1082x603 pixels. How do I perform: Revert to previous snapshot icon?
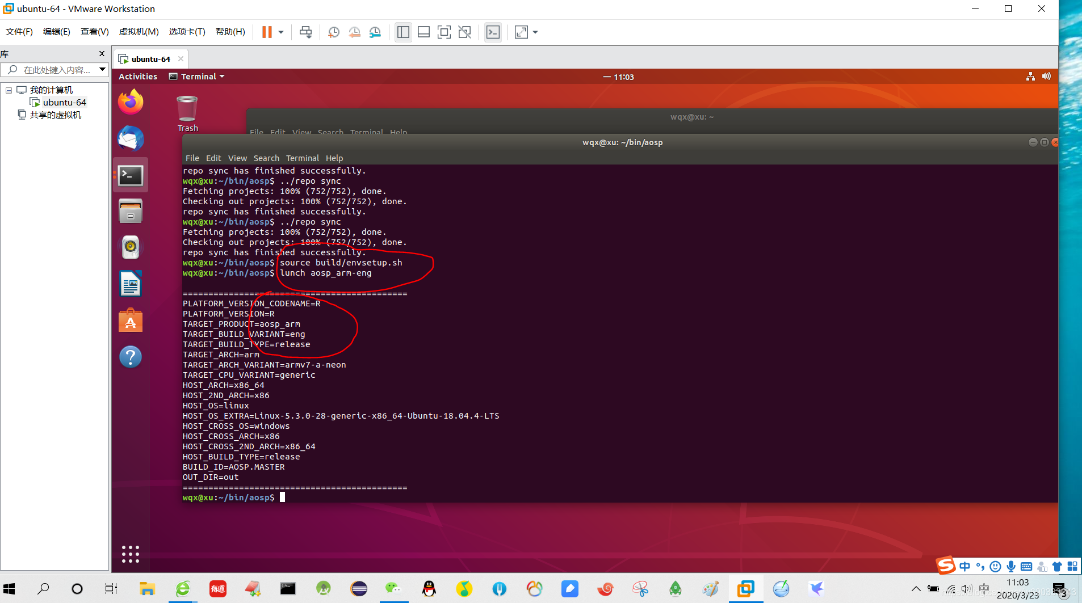pos(354,32)
